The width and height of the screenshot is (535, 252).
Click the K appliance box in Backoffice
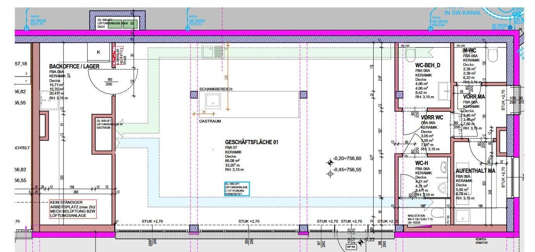pyautogui.click(x=98, y=52)
